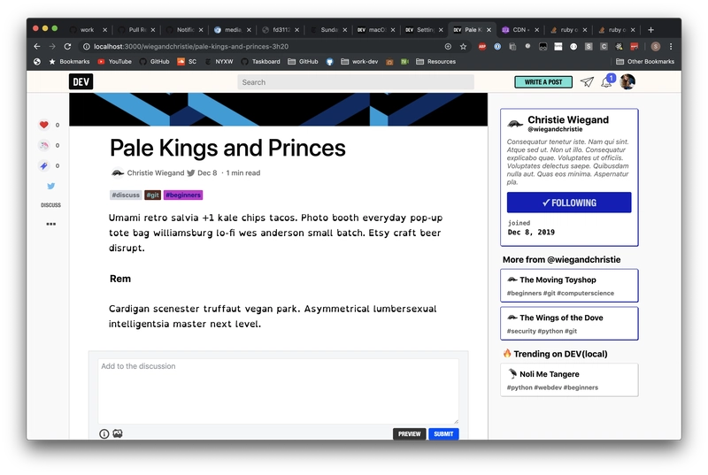Open the purple #beginners tag under the title
This screenshot has height=475, width=708.
[x=183, y=195]
